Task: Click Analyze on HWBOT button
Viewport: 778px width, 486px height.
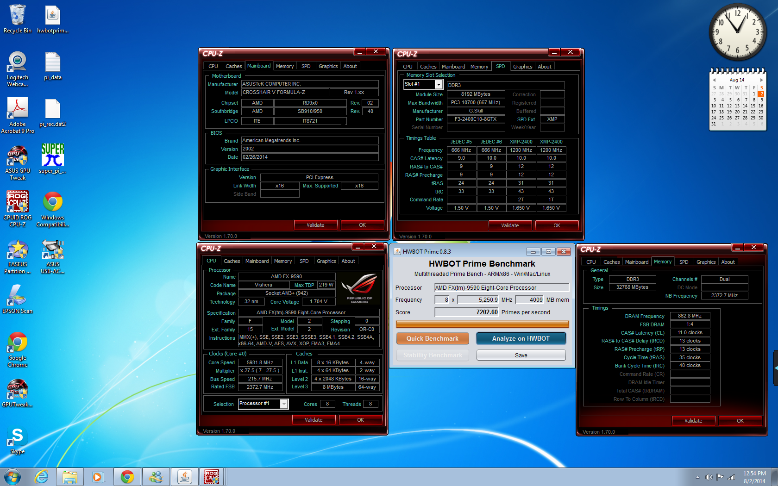Action: (x=521, y=338)
